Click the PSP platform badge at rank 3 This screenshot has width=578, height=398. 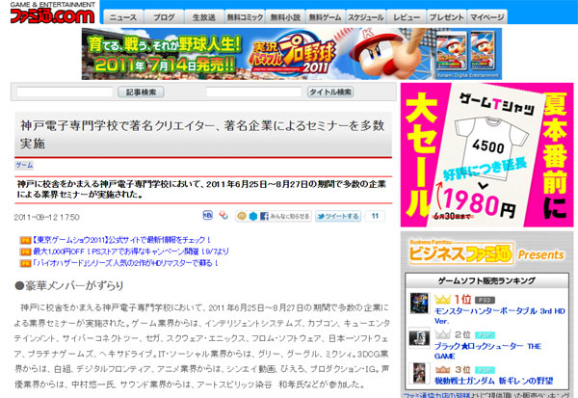(485, 370)
